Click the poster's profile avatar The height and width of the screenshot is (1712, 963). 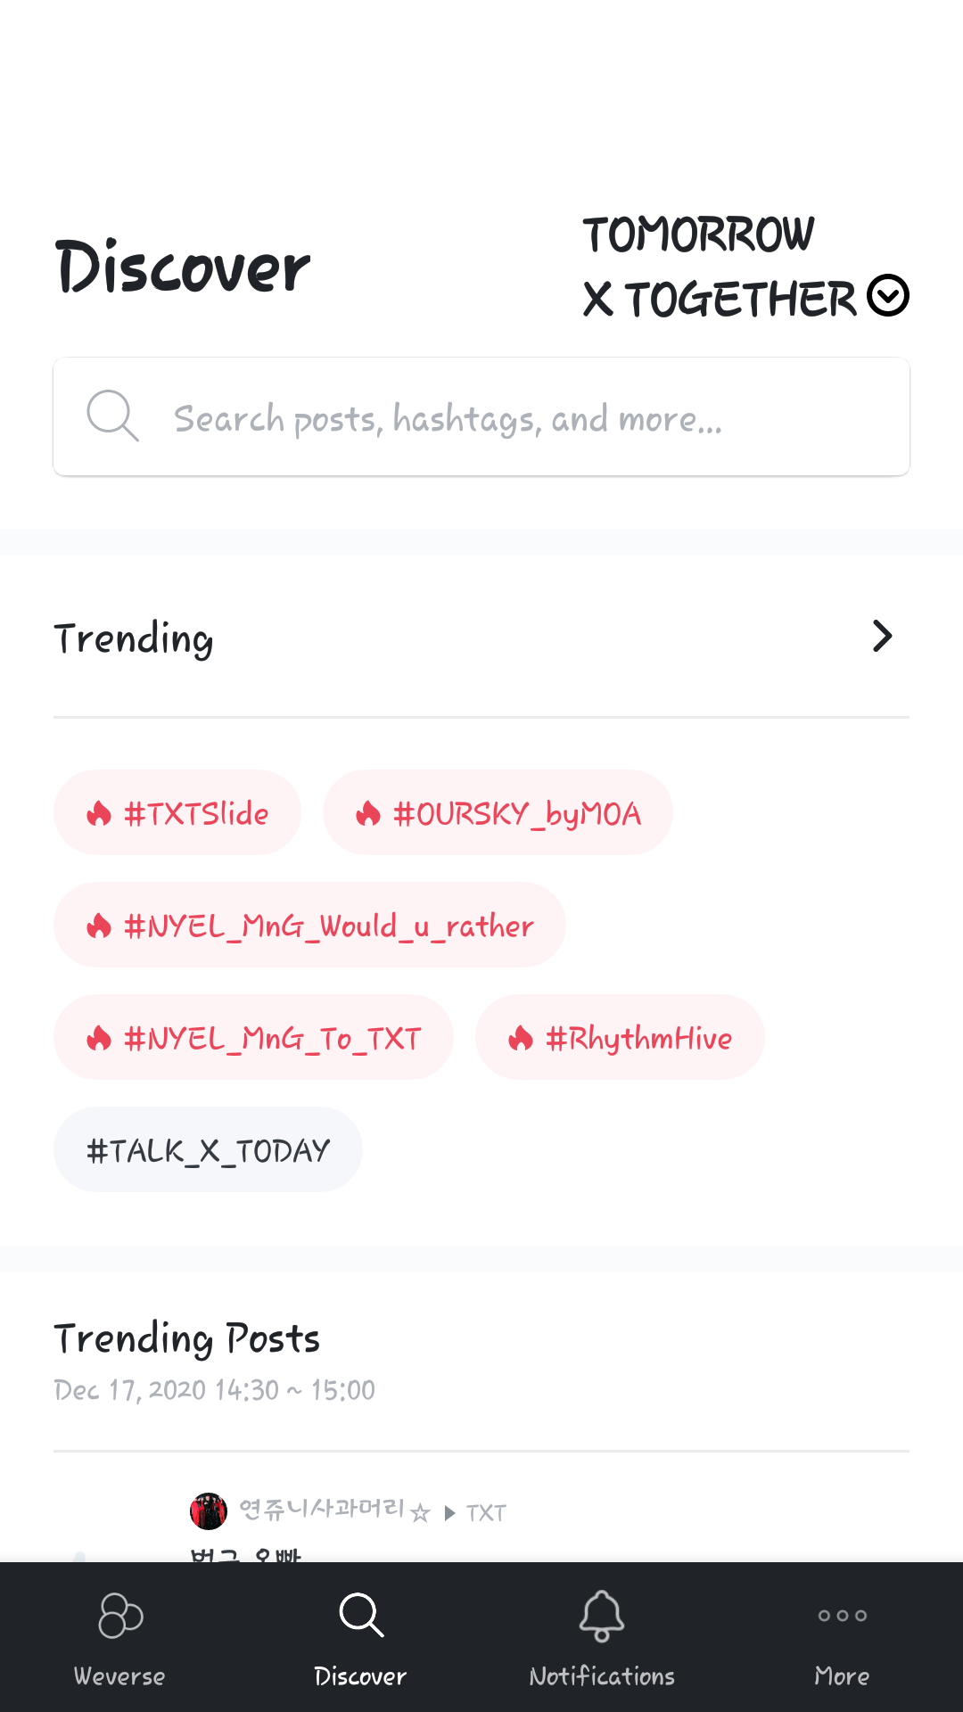tap(209, 1511)
